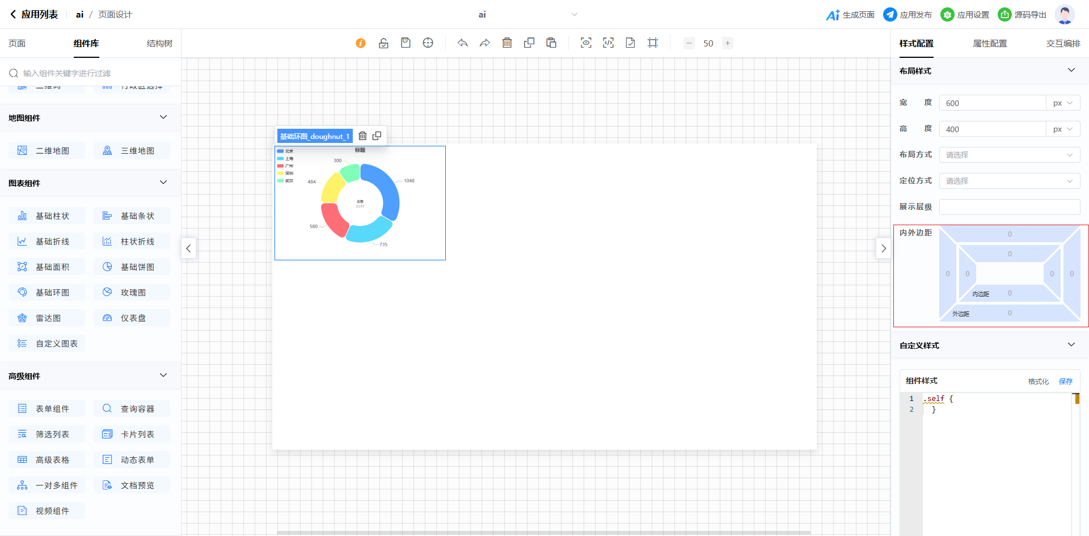Click the redo arrow in the toolbar
1089x536 pixels.
coord(484,43)
